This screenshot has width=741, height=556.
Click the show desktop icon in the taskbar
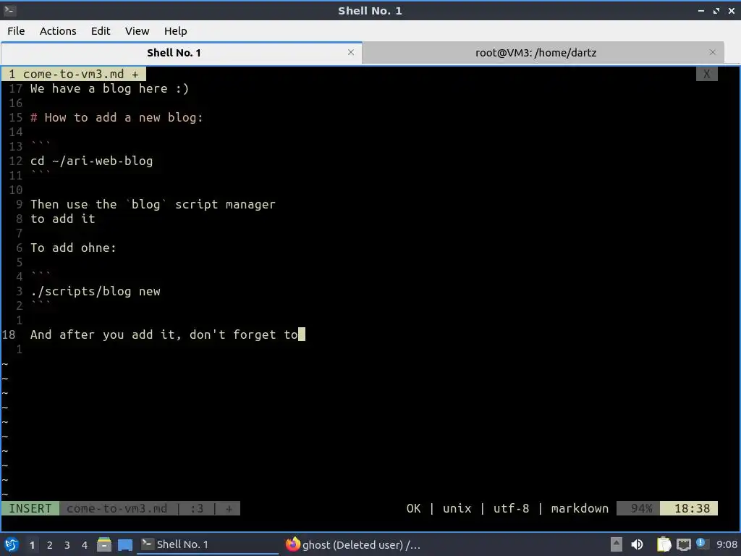point(124,544)
